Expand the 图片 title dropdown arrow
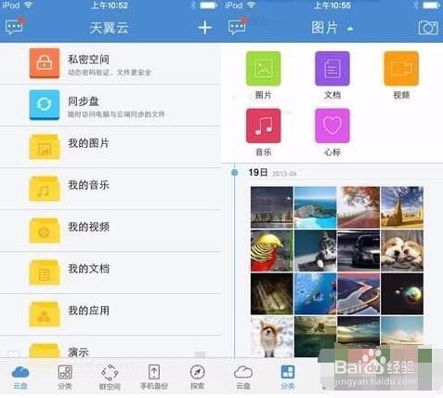 tap(350, 29)
